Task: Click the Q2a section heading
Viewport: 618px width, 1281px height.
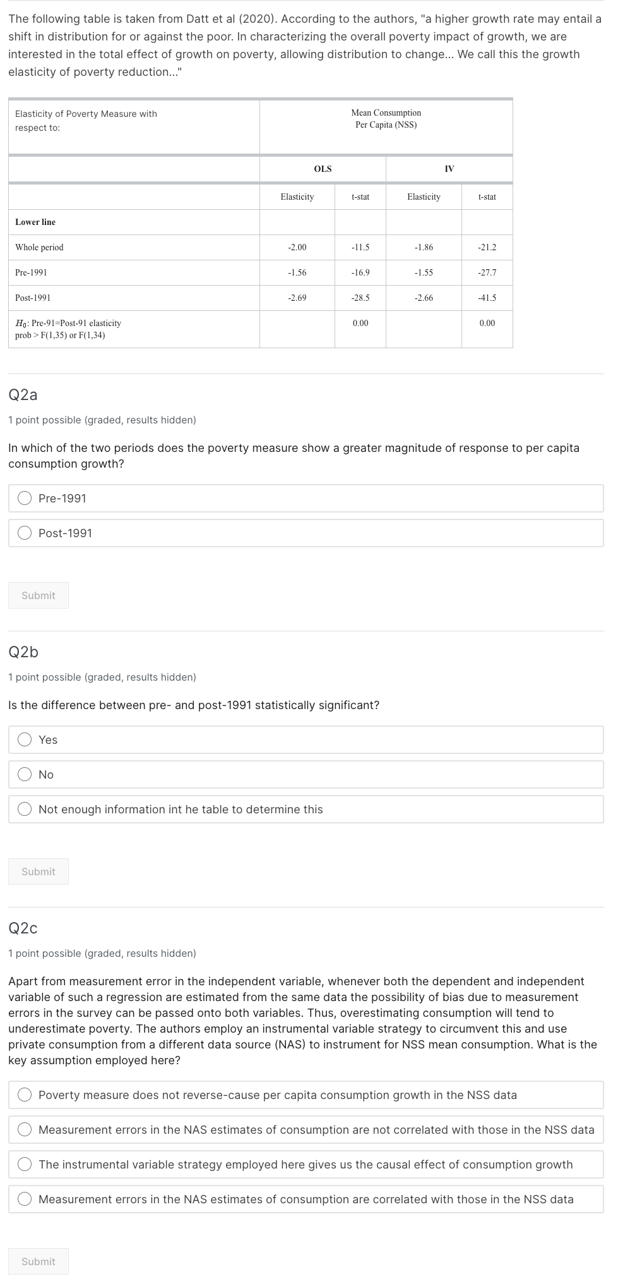Action: [23, 395]
